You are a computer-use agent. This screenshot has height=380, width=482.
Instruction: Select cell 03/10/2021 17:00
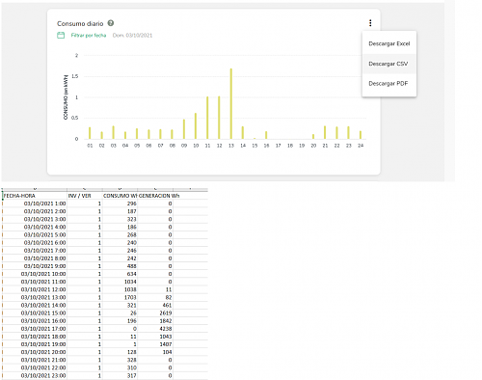(x=35, y=329)
